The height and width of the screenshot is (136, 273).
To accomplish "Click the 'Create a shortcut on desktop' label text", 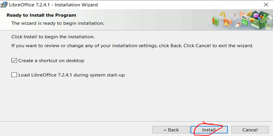I will (52, 61).
